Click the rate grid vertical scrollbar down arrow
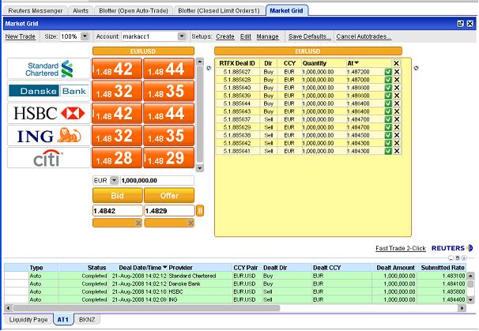Image resolution: width=479 pixels, height=331 pixels. pos(200,168)
